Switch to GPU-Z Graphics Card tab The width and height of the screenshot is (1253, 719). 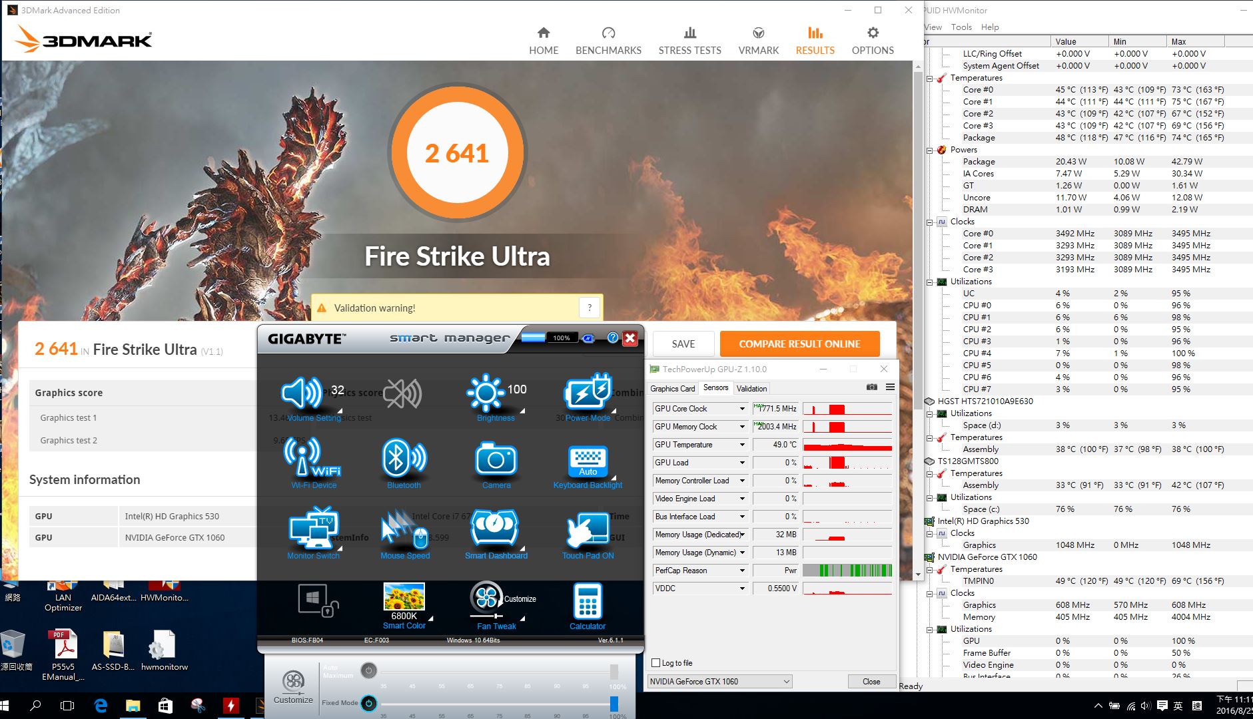click(672, 388)
